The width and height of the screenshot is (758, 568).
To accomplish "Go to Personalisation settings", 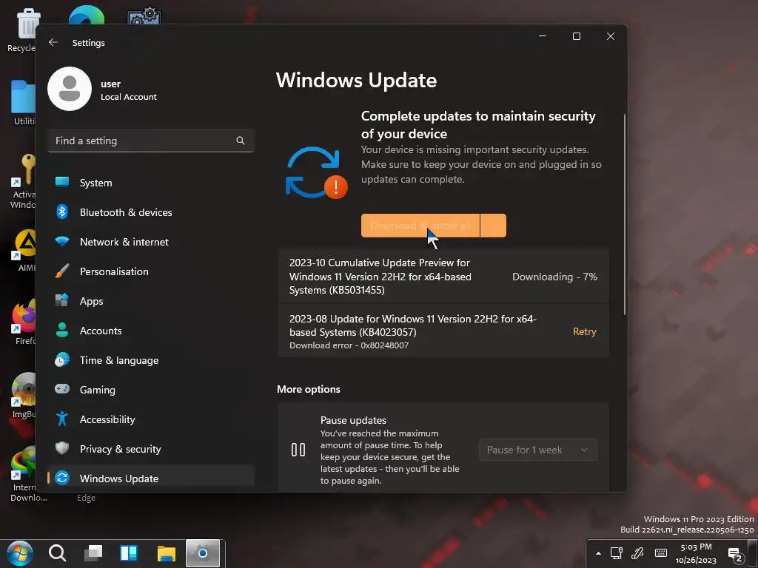I will pyautogui.click(x=151, y=271).
